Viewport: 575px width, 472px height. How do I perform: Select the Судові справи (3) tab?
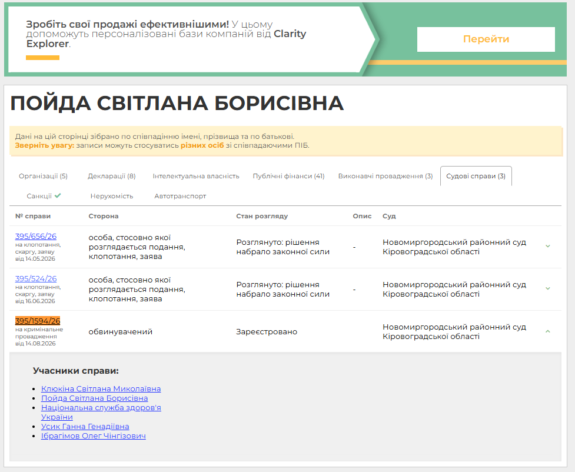[476, 176]
